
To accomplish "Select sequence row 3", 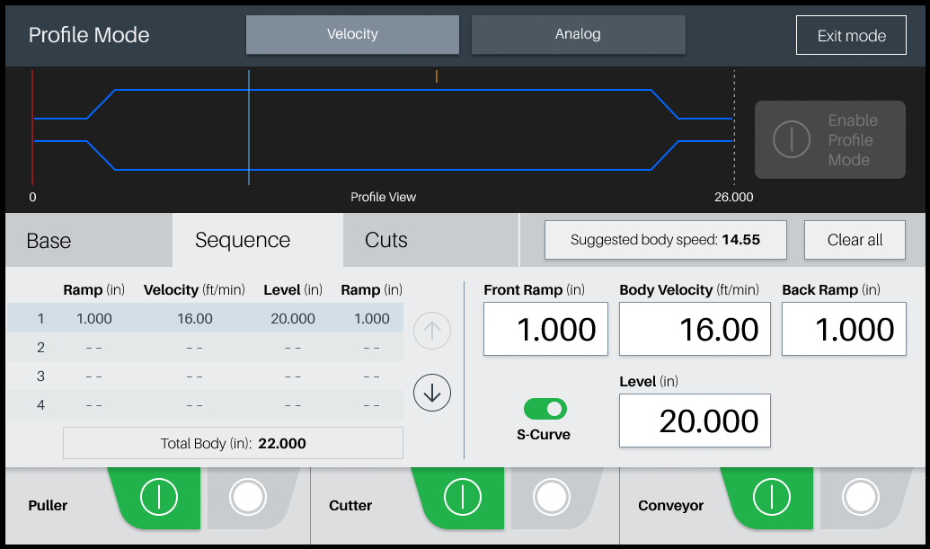I will click(x=205, y=376).
